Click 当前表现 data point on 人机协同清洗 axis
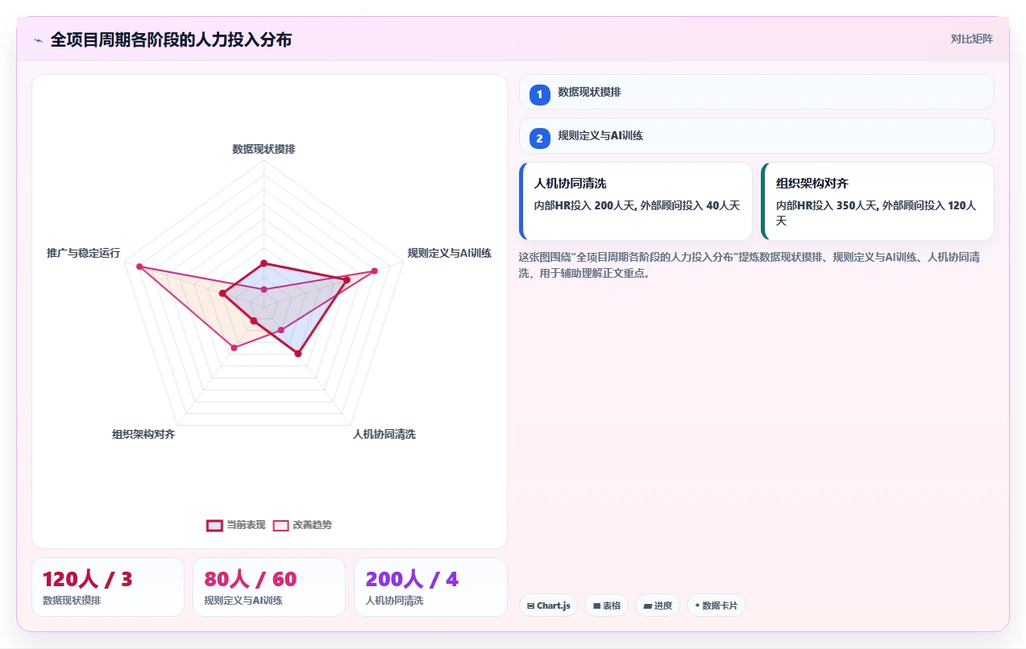The image size is (1026, 649). click(x=298, y=353)
